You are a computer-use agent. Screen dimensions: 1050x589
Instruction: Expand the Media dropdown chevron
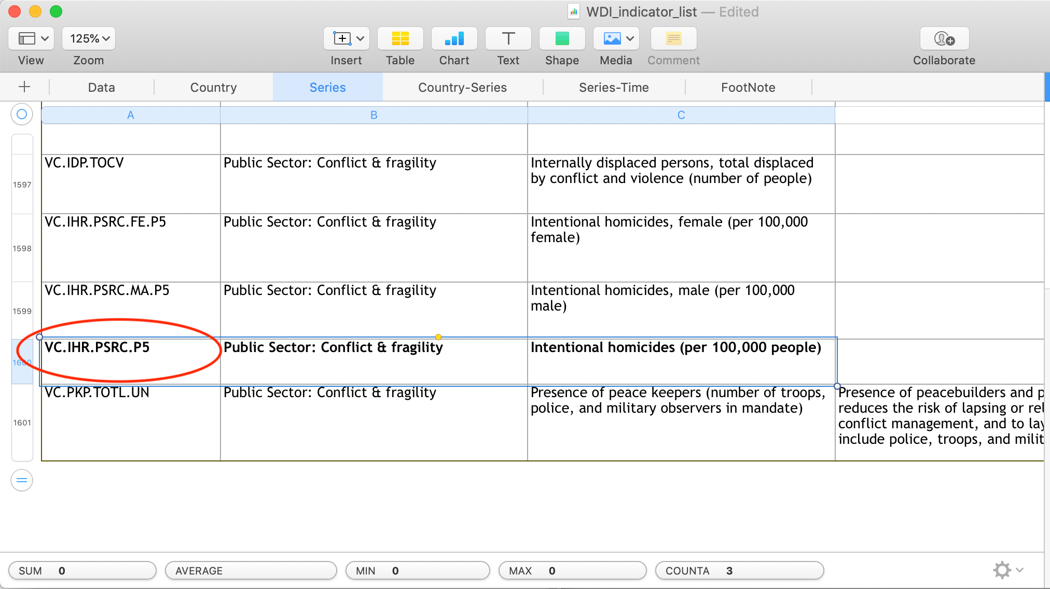point(630,39)
